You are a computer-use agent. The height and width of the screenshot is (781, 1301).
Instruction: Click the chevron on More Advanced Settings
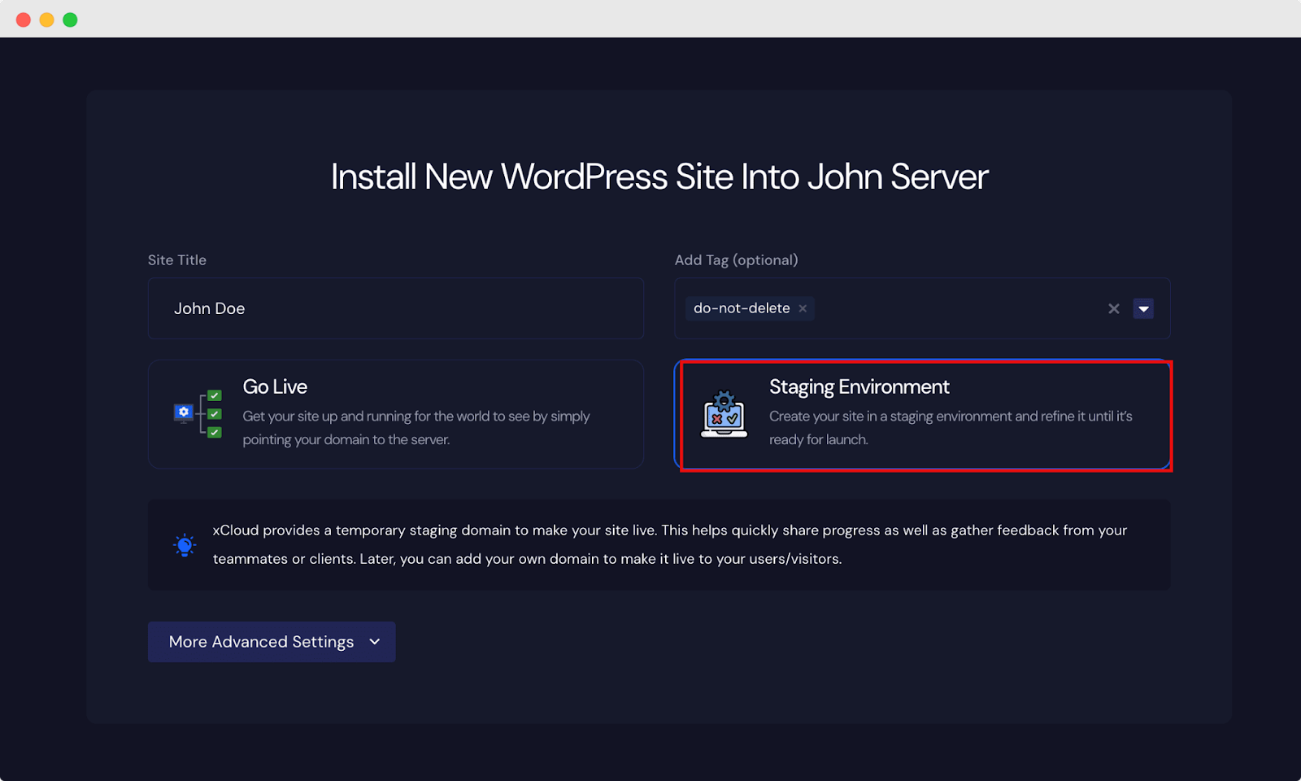[x=374, y=642]
